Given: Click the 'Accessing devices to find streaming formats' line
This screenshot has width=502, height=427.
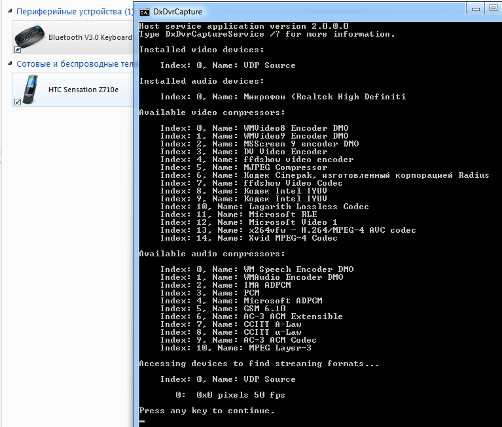Looking at the screenshot, I should click(x=259, y=364).
